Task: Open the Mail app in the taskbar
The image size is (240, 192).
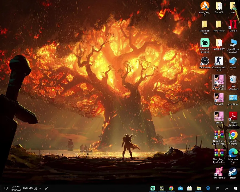Action: click(180, 188)
